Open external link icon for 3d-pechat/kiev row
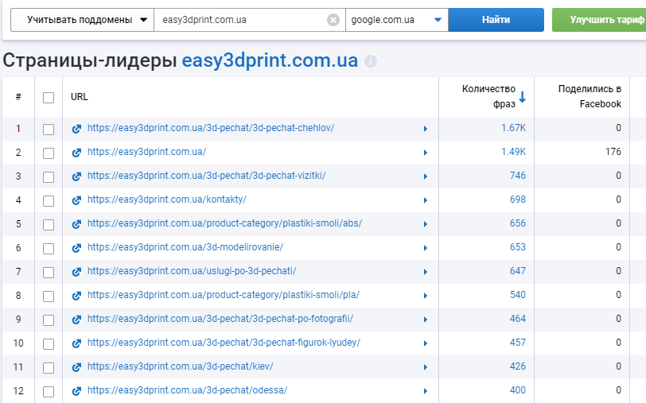 click(x=76, y=367)
